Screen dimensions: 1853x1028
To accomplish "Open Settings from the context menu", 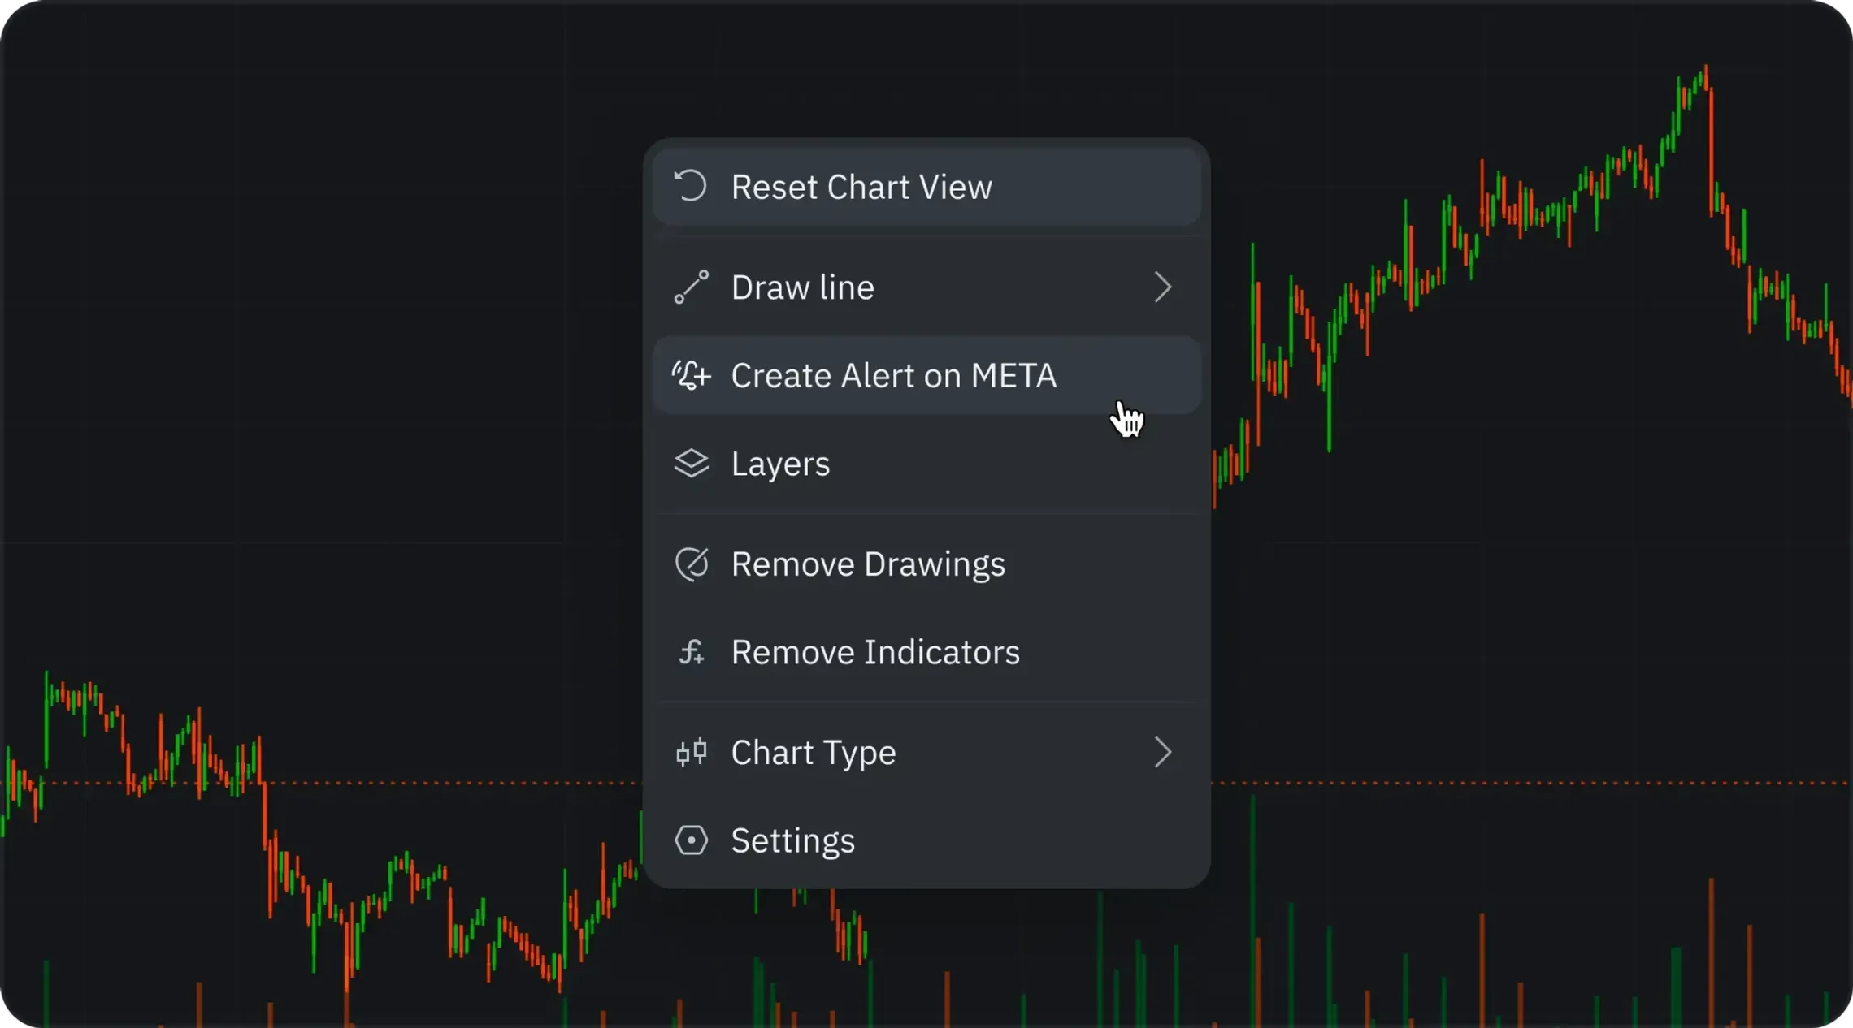I will (x=792, y=841).
